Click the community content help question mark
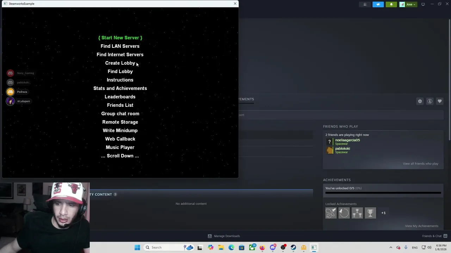 115,194
